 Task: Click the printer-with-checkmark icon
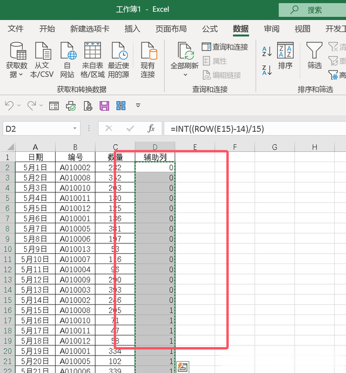point(71,106)
